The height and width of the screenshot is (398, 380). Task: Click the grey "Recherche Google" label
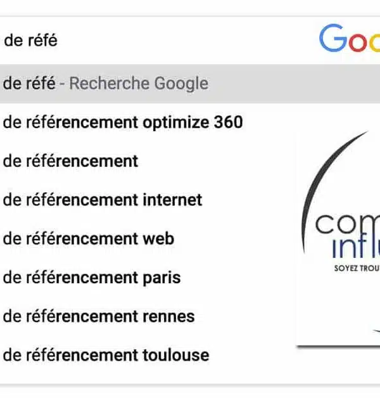coord(138,84)
